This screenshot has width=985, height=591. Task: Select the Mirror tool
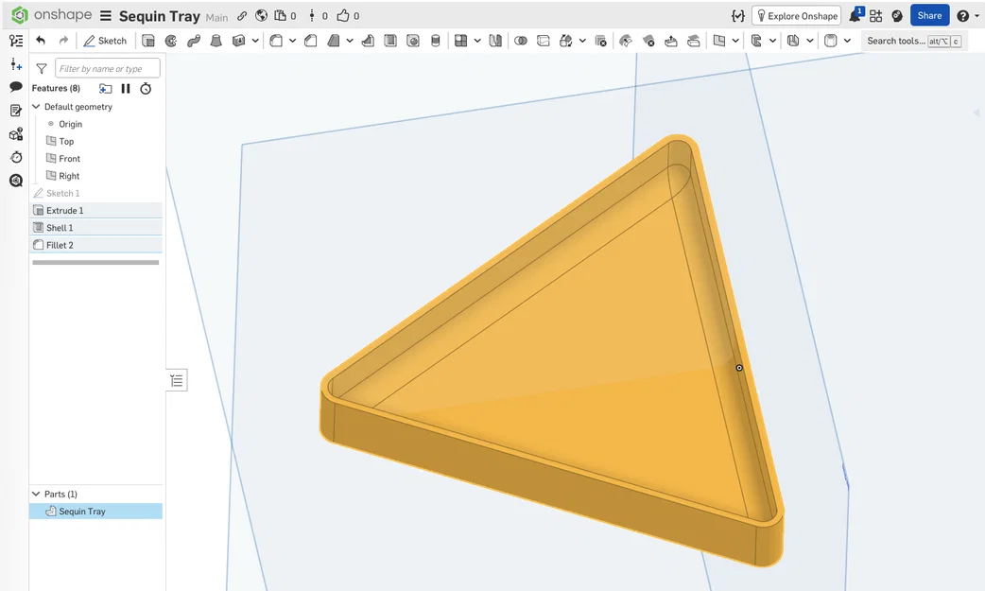coord(495,41)
